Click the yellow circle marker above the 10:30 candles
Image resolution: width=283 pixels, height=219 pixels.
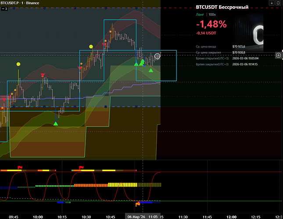pyautogui.click(x=91, y=47)
